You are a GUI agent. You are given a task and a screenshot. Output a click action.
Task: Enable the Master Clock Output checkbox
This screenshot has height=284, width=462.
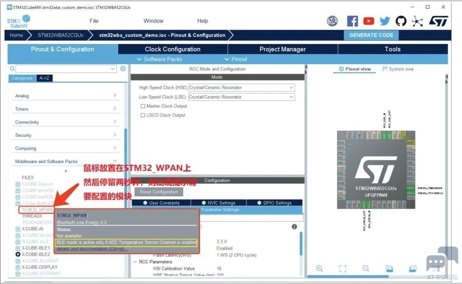coord(143,106)
